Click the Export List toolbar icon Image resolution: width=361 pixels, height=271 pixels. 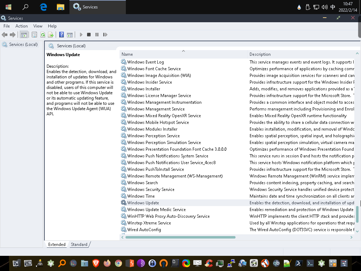(51, 35)
